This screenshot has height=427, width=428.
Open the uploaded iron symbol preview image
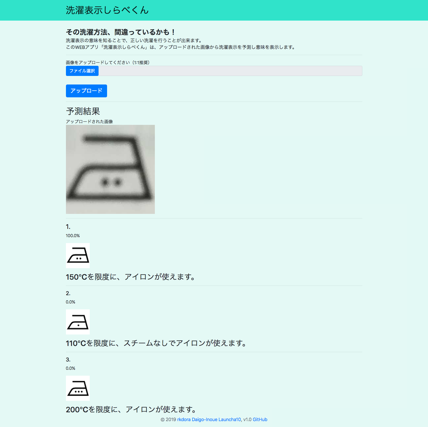(110, 169)
